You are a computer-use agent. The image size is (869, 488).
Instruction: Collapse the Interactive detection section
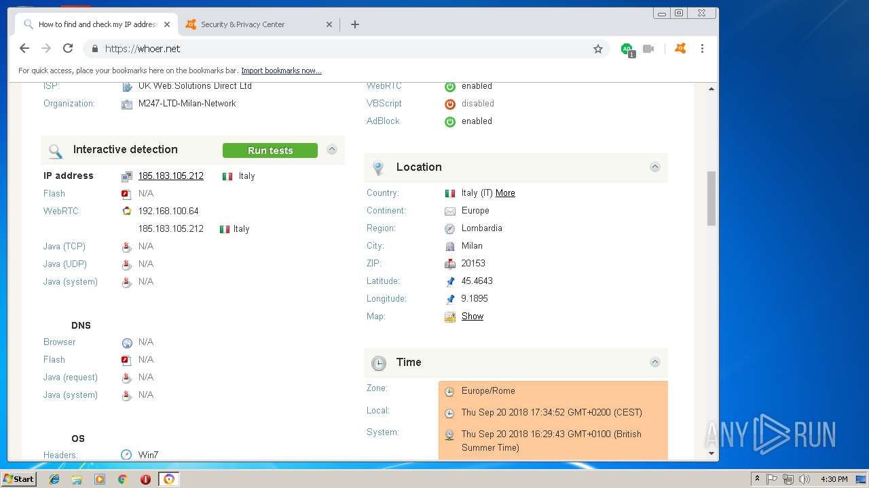pyautogui.click(x=332, y=149)
